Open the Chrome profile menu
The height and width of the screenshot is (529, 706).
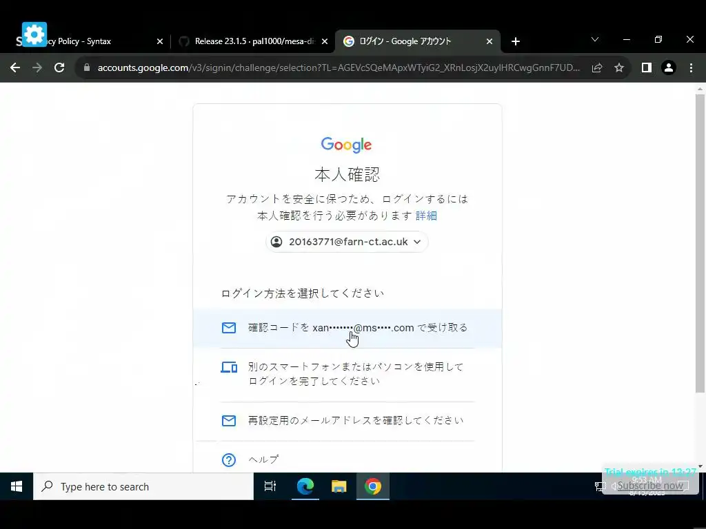(x=669, y=68)
